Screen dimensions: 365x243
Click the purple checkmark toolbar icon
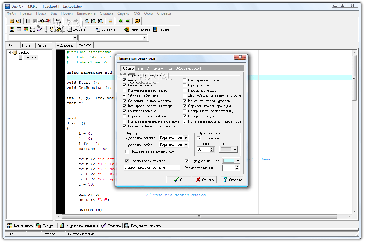click(x=40, y=29)
